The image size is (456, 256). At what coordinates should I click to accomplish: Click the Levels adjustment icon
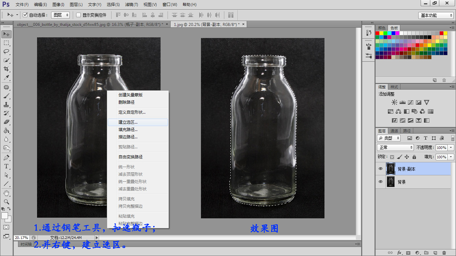click(x=403, y=102)
